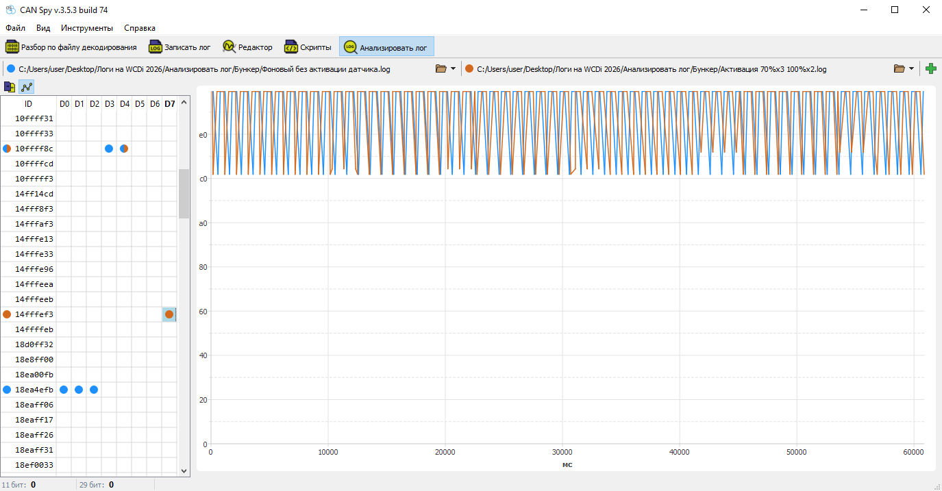Click the ID list scroll-down arrow
The width and height of the screenshot is (942, 491).
pyautogui.click(x=184, y=470)
